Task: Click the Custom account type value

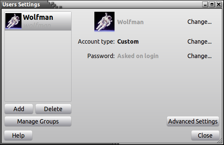Action: (x=128, y=42)
